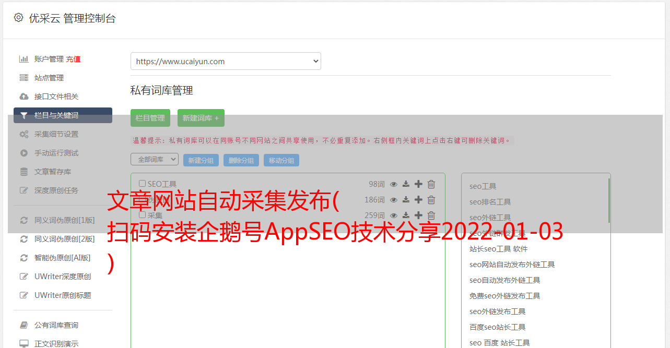The image size is (670, 348).
Task: Select keyword 'seo 百度 站长工具'
Action: pos(499,343)
